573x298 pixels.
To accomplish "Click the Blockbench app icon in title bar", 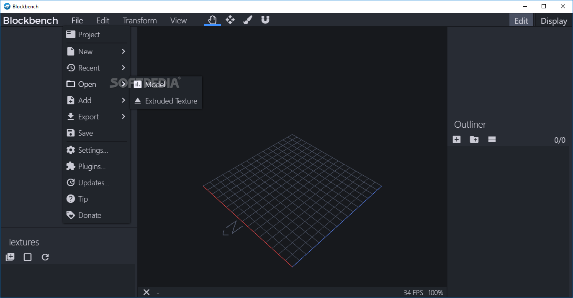I will [x=7, y=6].
